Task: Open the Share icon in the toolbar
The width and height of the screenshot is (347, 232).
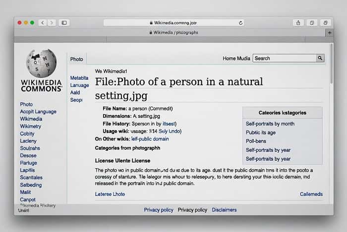Action: 298,23
